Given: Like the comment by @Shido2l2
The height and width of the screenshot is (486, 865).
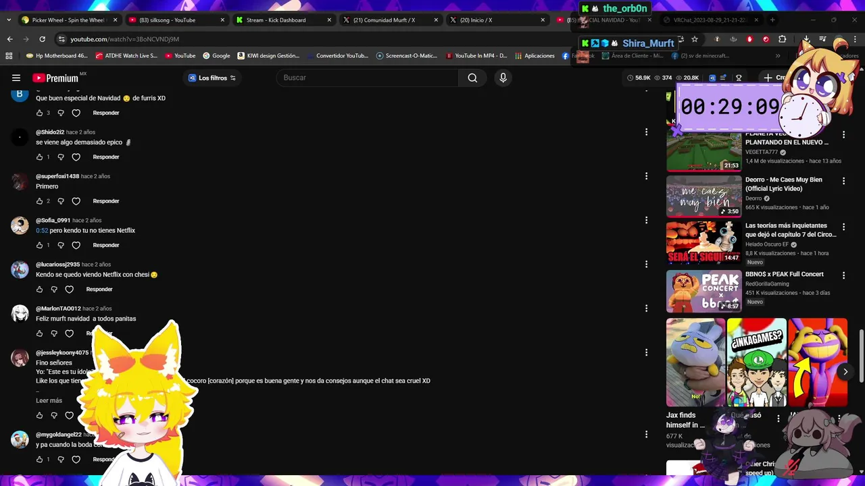Looking at the screenshot, I should coord(39,157).
